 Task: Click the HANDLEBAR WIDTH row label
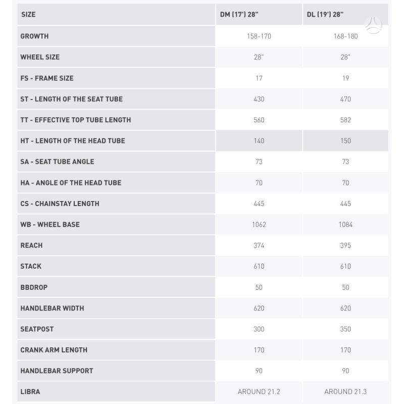point(53,309)
